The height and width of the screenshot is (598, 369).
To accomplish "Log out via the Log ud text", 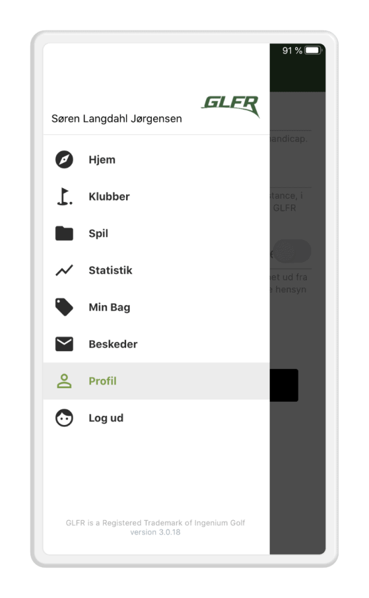I will pos(106,418).
